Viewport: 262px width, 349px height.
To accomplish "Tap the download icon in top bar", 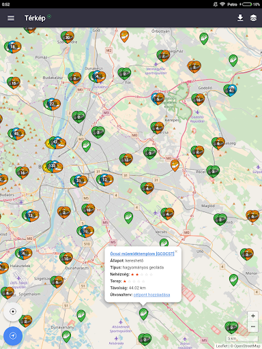I will (x=240, y=18).
